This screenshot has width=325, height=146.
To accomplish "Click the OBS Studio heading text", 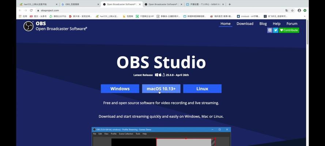I will coord(161,62).
